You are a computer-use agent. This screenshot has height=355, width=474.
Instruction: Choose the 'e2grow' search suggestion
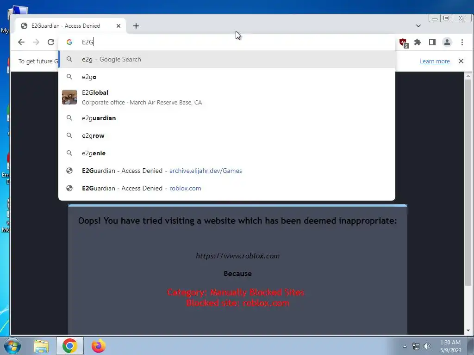pyautogui.click(x=227, y=135)
